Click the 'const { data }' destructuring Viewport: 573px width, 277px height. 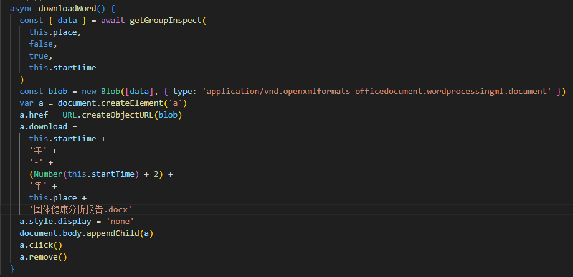[x=53, y=21]
